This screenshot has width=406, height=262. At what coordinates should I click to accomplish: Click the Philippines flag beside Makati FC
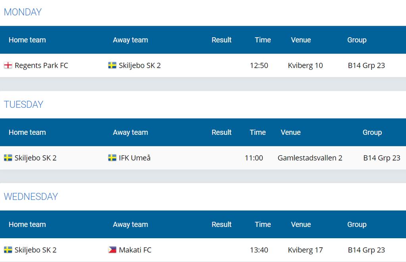tap(112, 250)
